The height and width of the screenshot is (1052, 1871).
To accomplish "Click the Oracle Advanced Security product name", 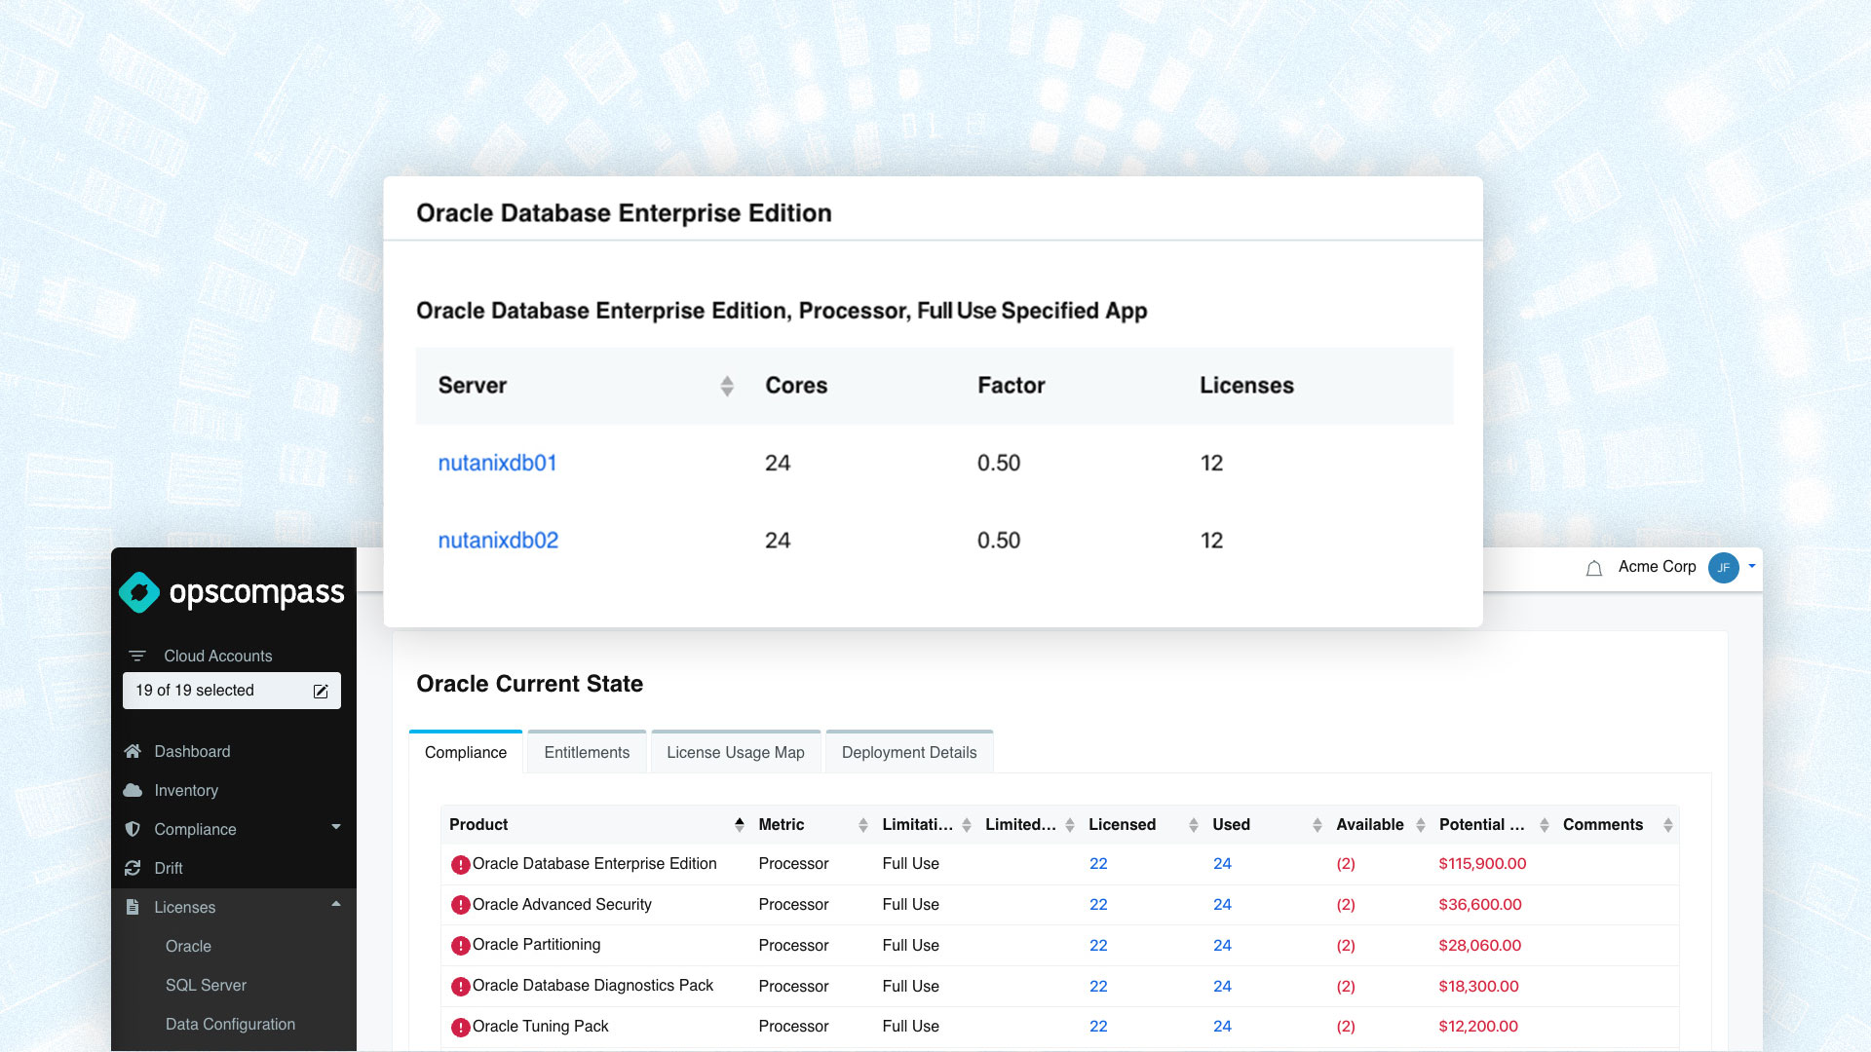I will (x=562, y=905).
